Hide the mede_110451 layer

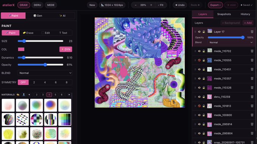199,70
